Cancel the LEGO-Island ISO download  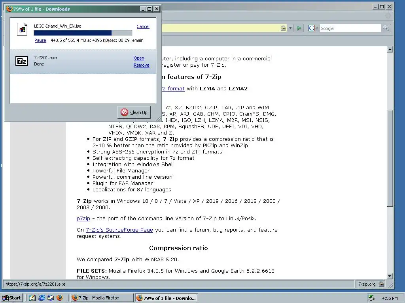pyautogui.click(x=143, y=26)
